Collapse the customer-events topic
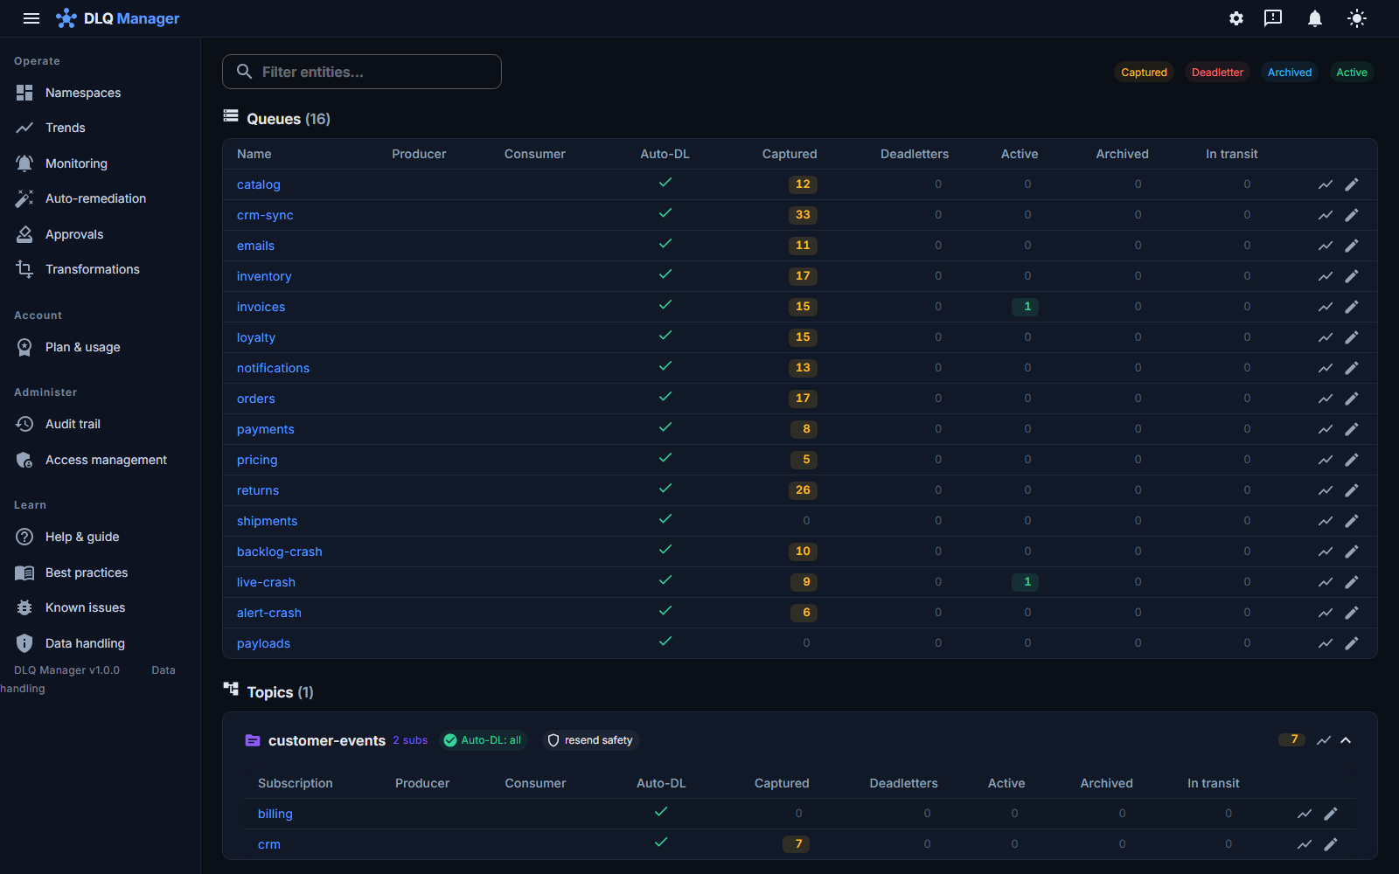The width and height of the screenshot is (1399, 874). click(1346, 740)
